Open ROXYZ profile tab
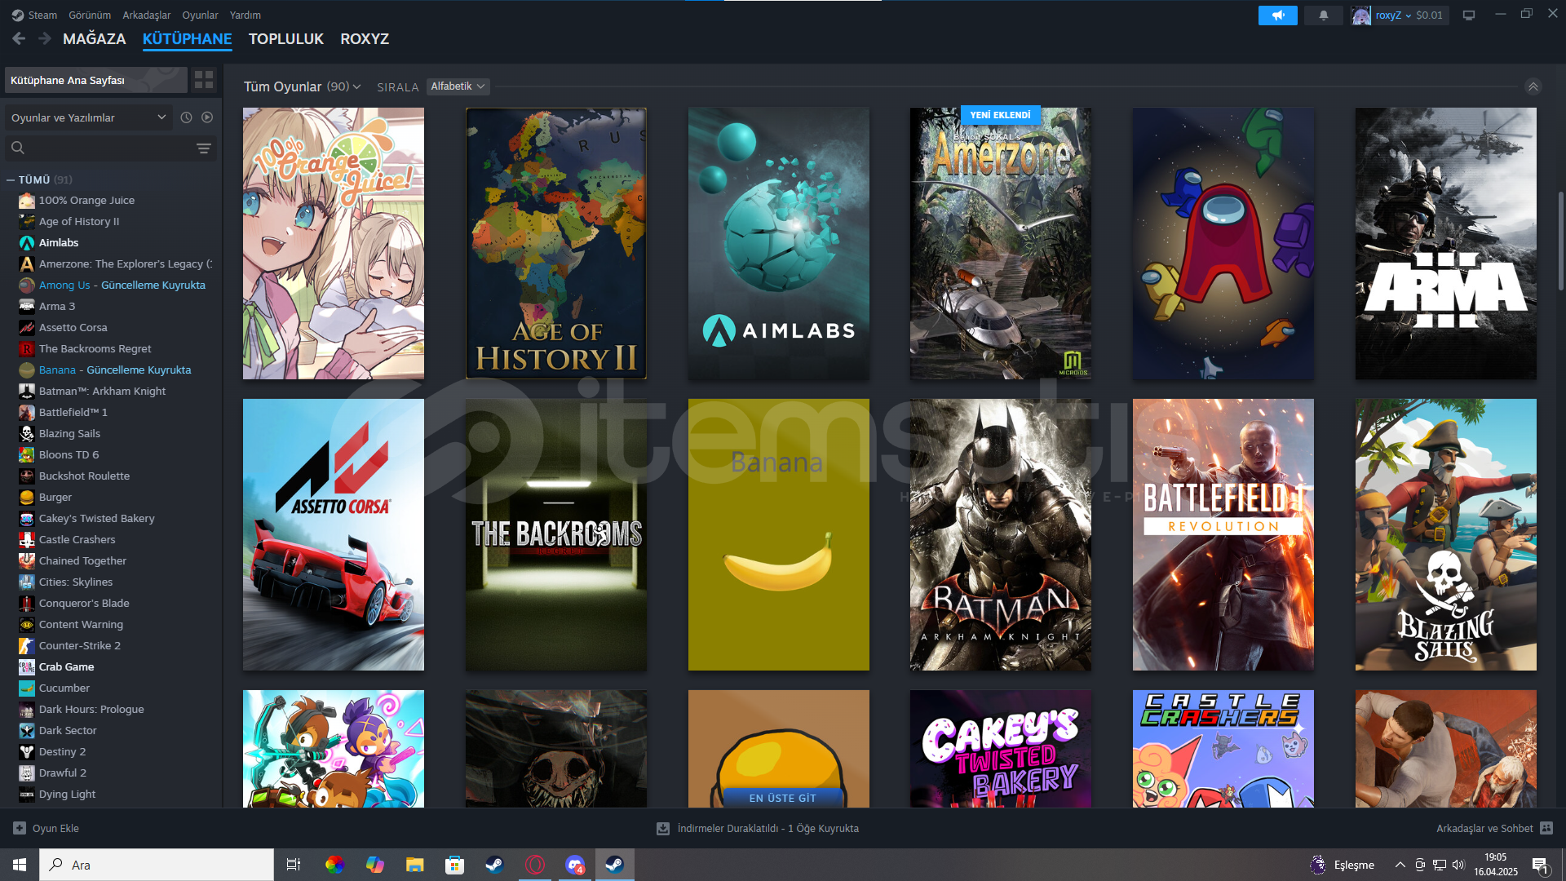The width and height of the screenshot is (1566, 881). tap(365, 38)
